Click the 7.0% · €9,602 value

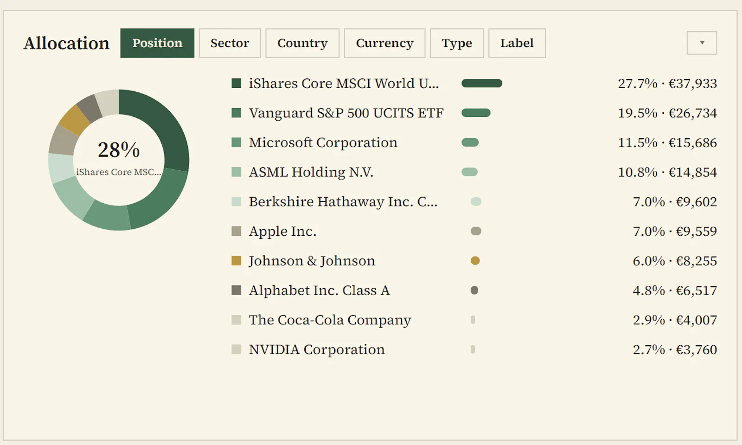point(675,202)
